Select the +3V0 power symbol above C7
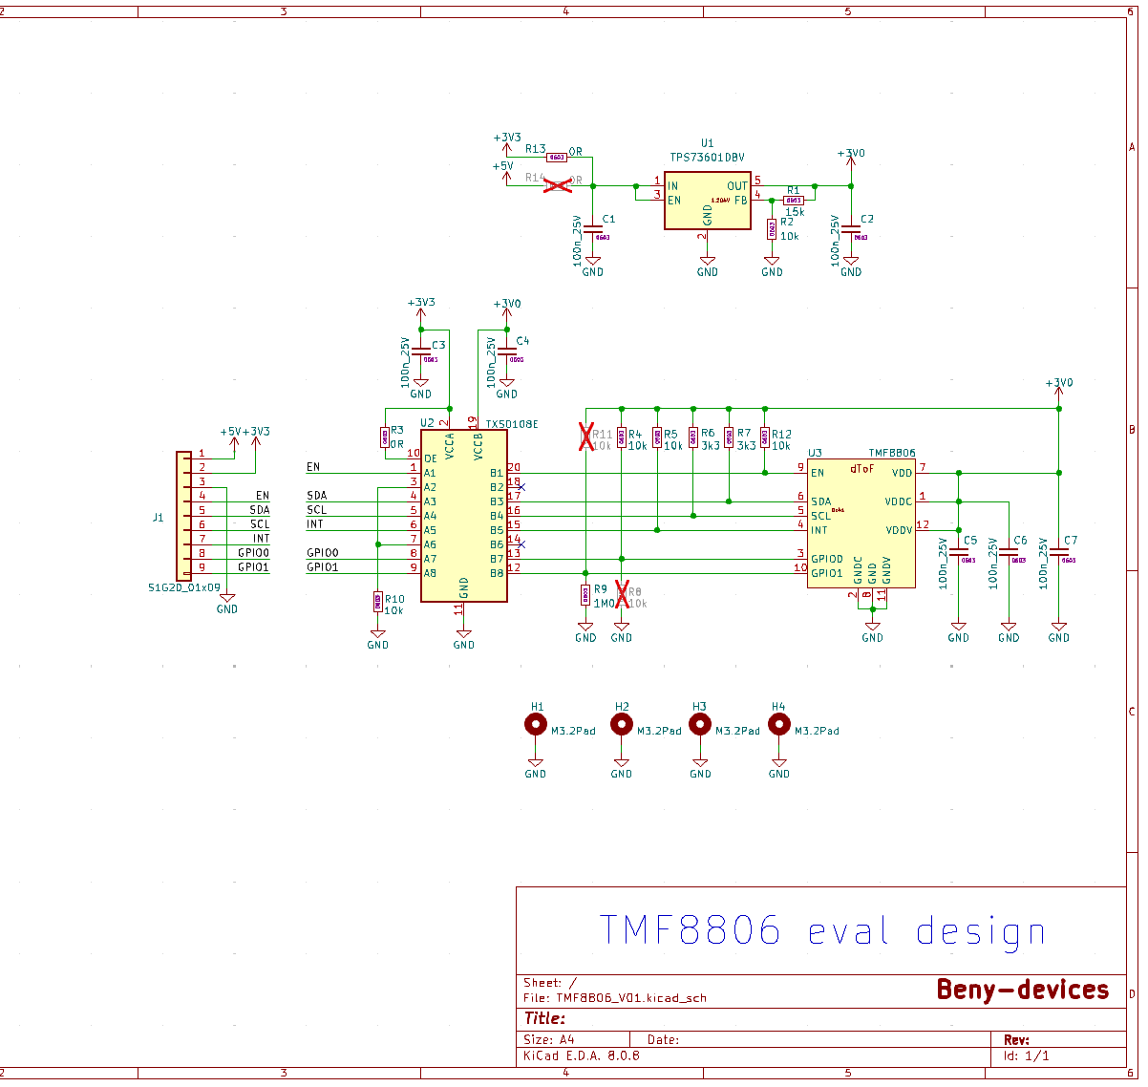The image size is (1148, 1087). (x=1058, y=385)
